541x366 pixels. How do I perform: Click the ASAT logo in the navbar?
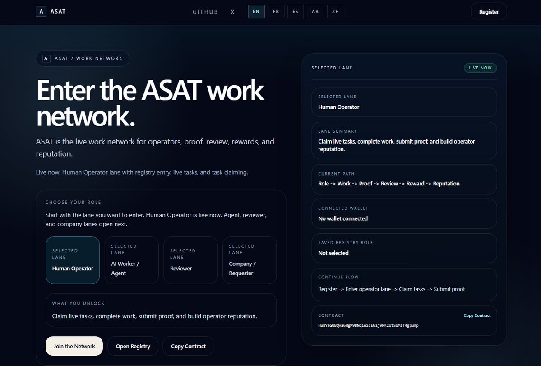(x=51, y=11)
